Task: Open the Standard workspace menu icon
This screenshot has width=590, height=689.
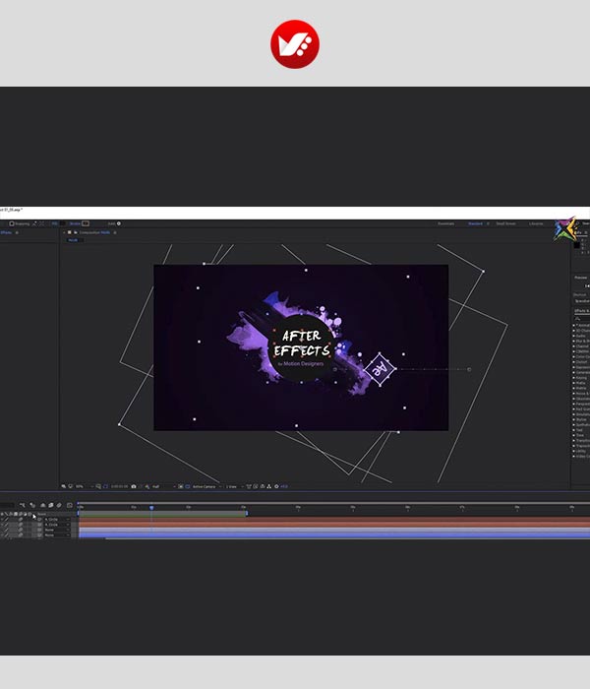Action: pos(488,223)
